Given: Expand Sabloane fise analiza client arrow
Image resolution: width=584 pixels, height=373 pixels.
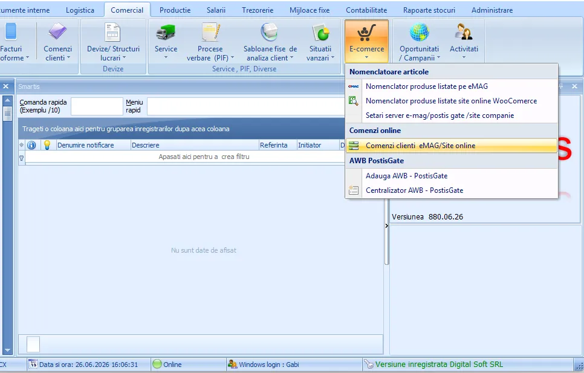Looking at the screenshot, I should pos(291,57).
